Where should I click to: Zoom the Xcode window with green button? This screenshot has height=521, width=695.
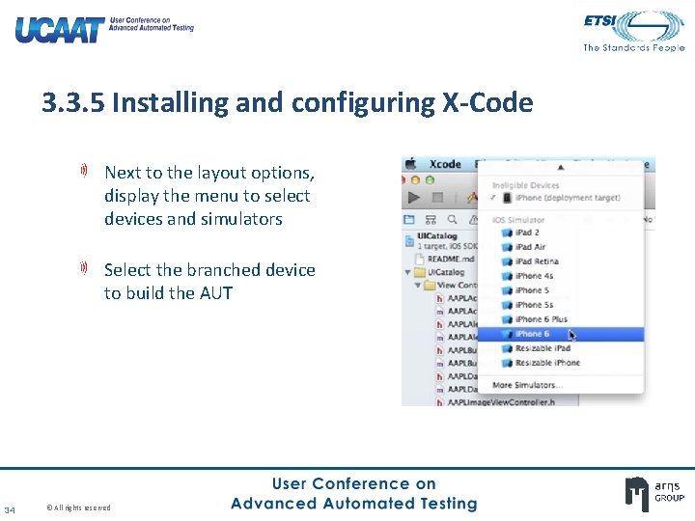[x=430, y=180]
